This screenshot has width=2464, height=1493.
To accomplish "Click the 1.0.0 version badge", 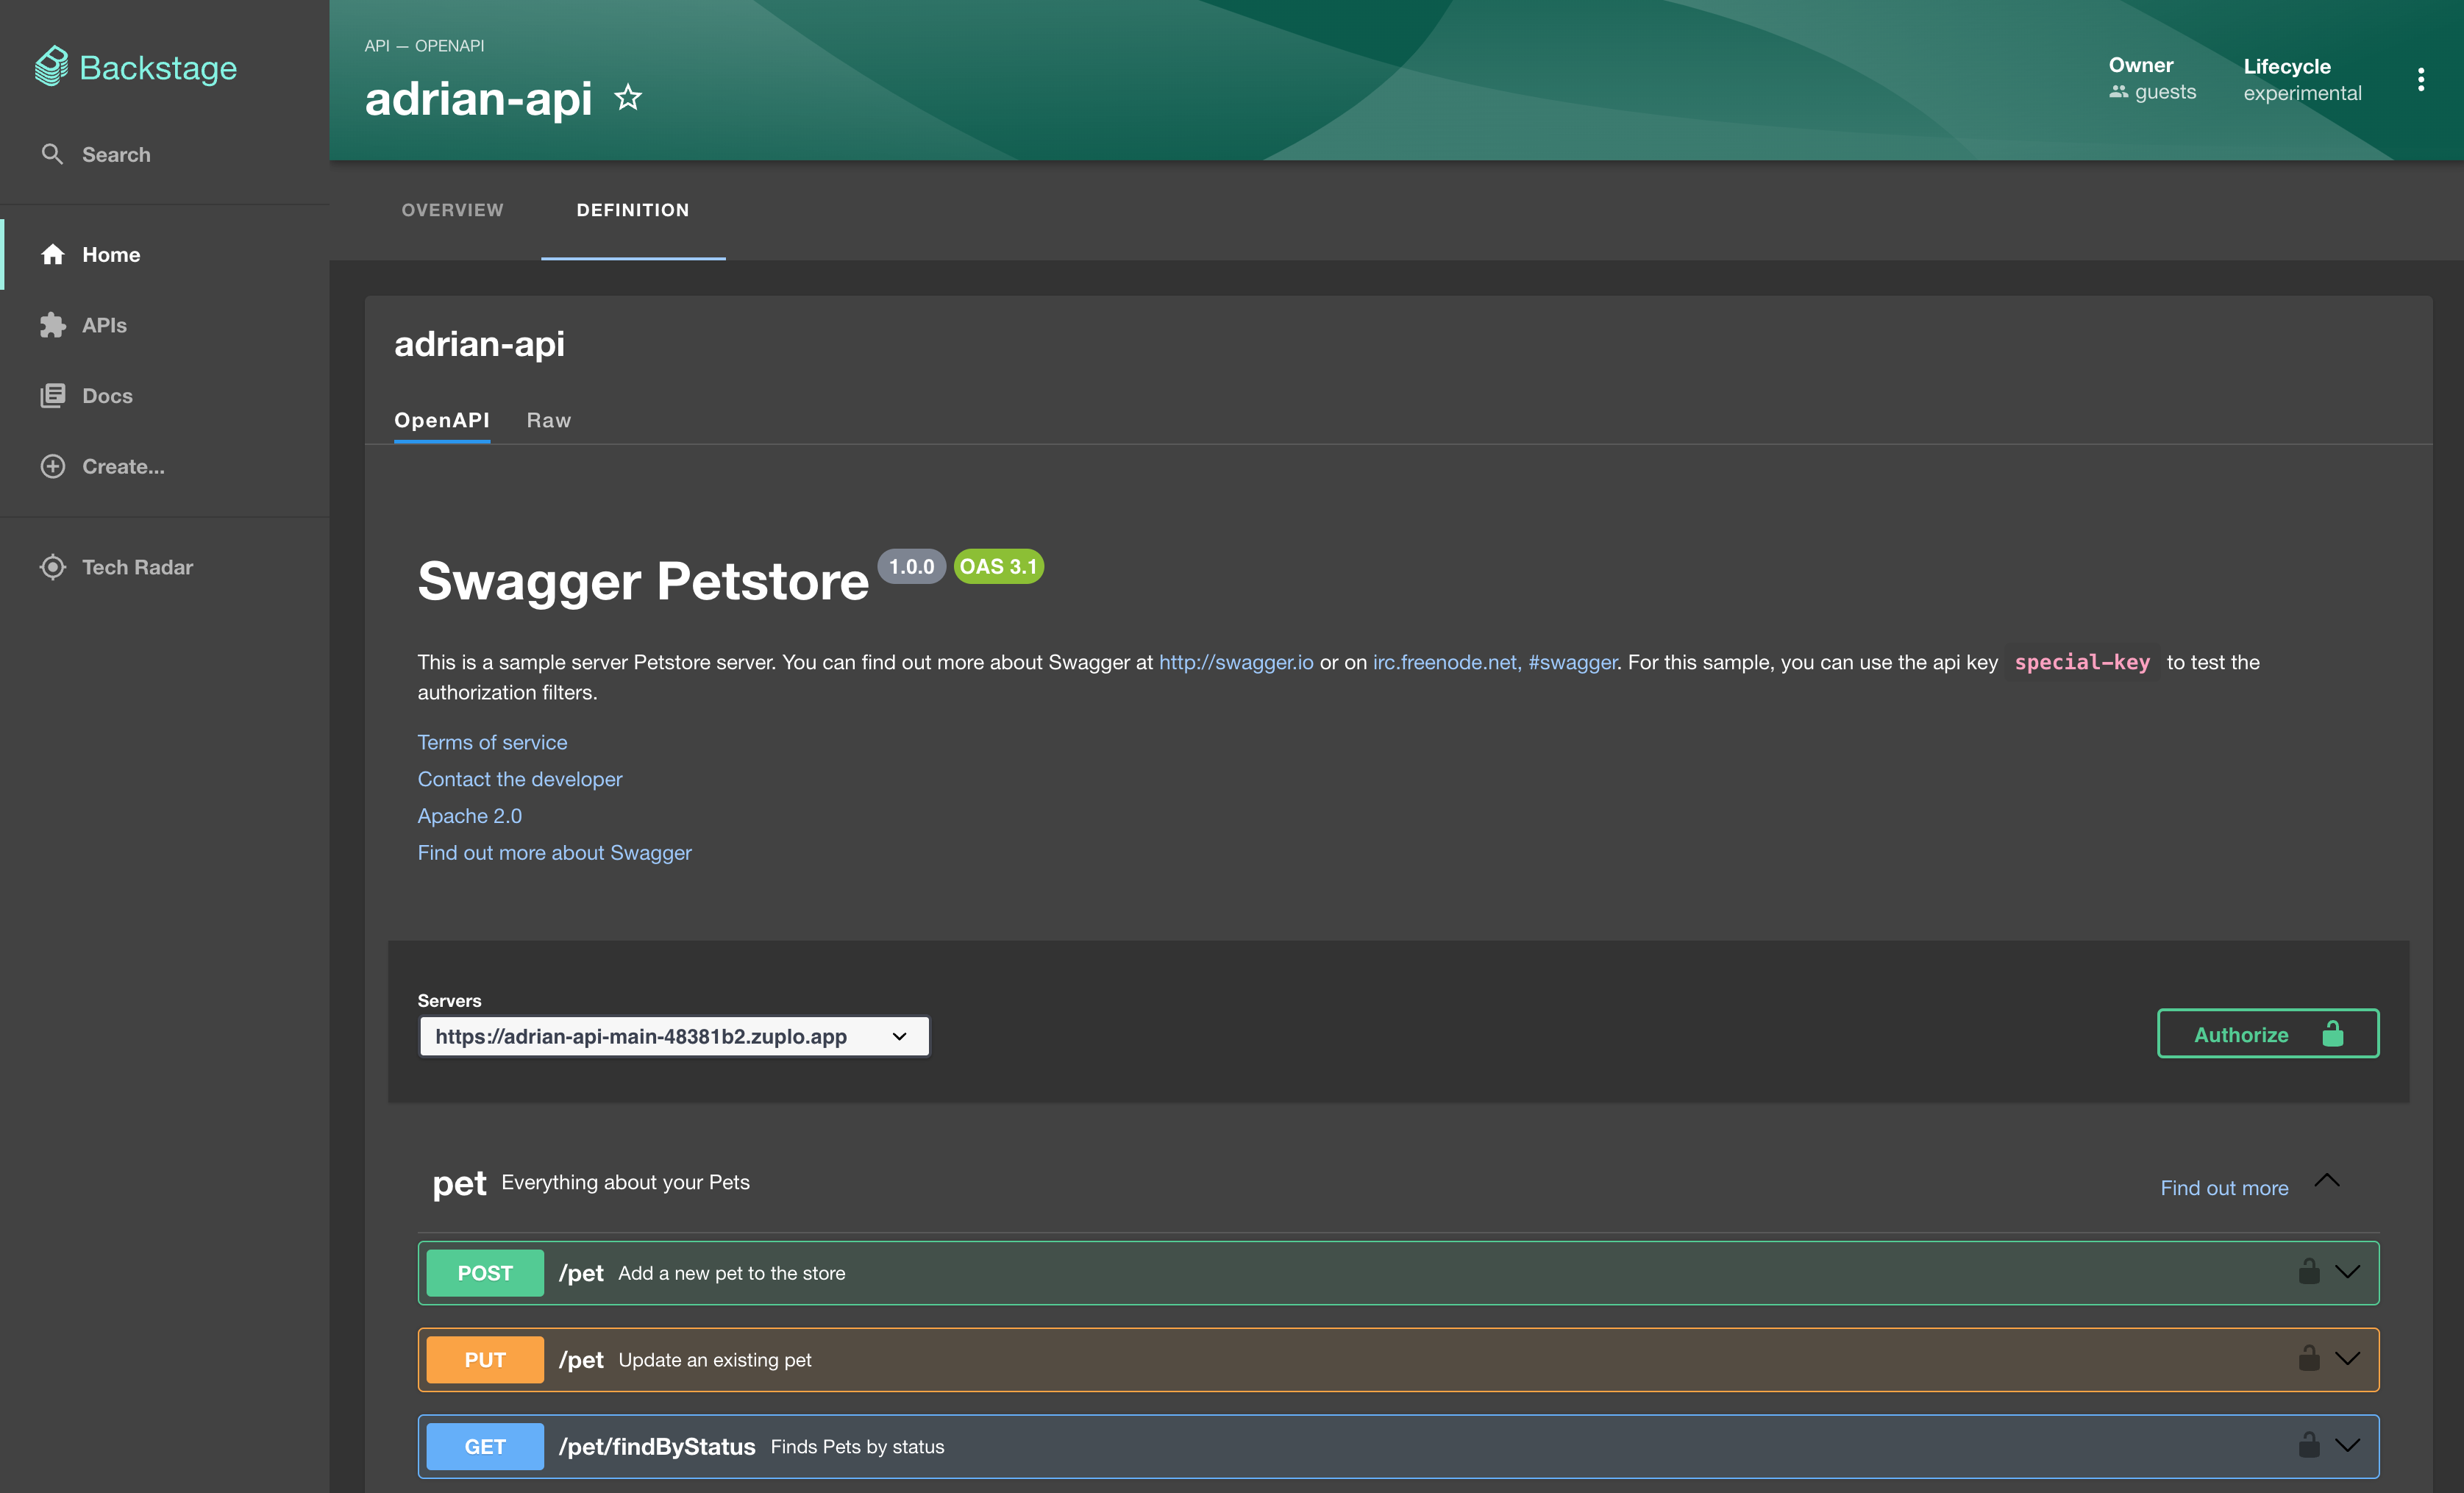I will point(911,567).
